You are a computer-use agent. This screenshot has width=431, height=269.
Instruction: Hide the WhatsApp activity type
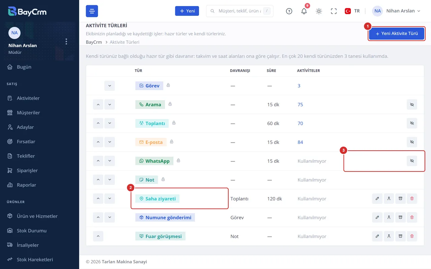tap(412, 161)
